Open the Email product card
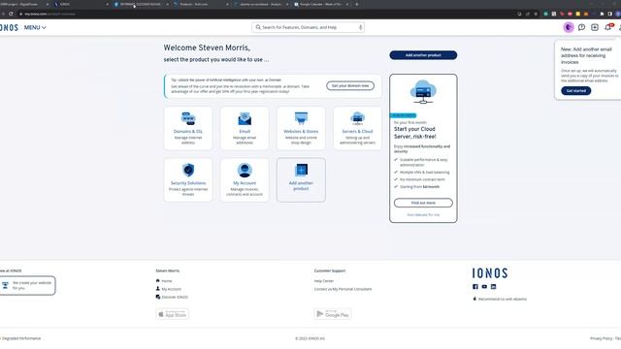Screen dimensions: 621x349 [x=245, y=128]
